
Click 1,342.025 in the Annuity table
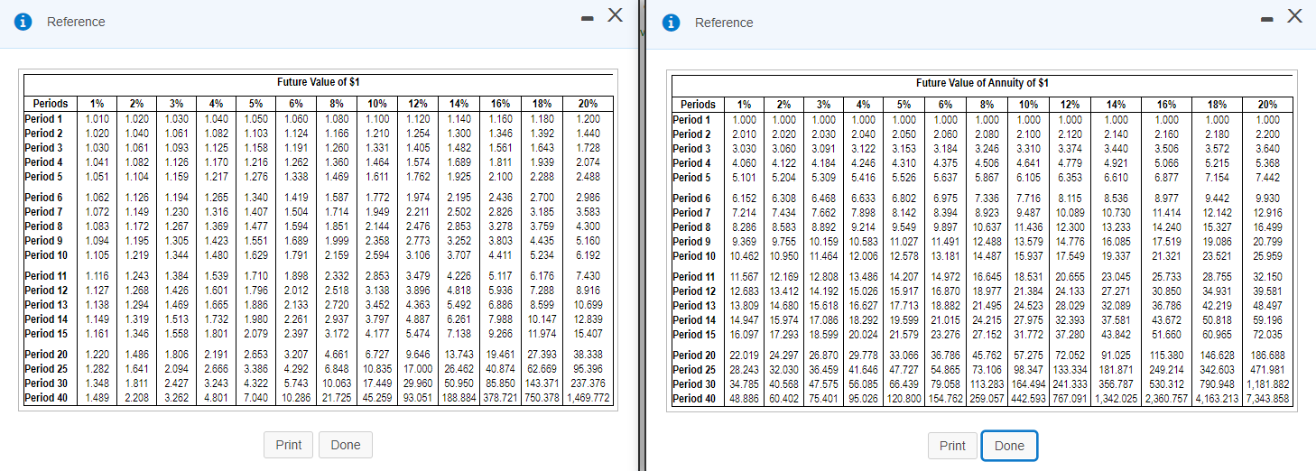[x=1117, y=399]
